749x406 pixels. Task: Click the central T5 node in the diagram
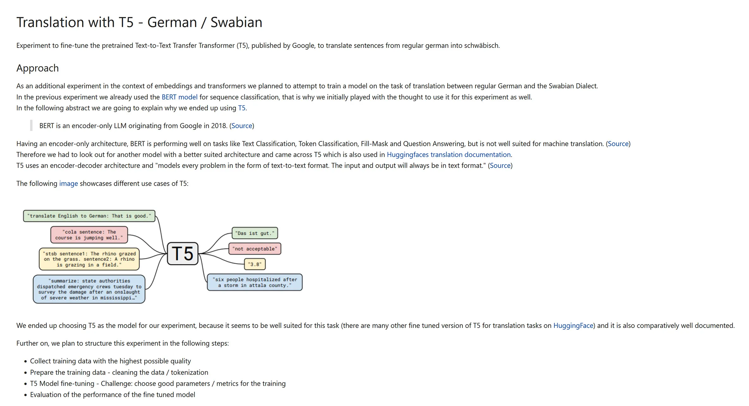pos(182,254)
